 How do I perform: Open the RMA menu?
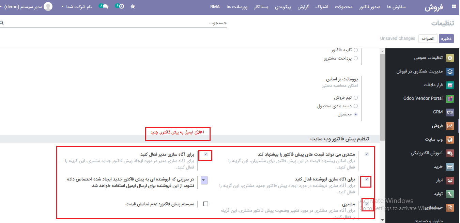pyautogui.click(x=215, y=6)
